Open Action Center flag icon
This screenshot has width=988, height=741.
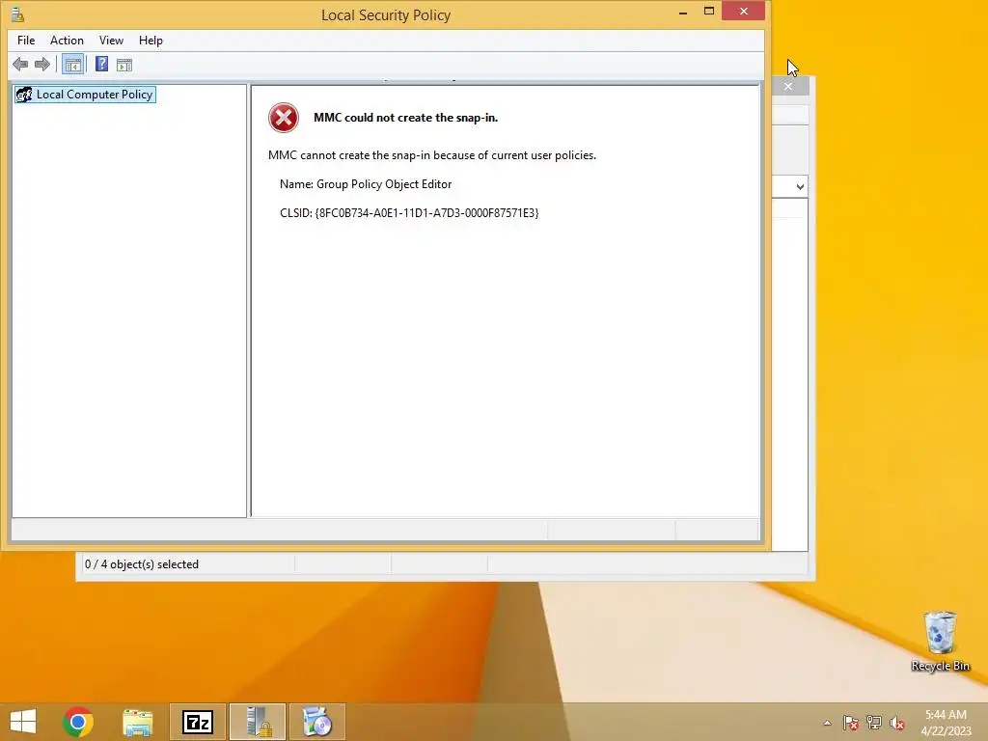click(851, 723)
